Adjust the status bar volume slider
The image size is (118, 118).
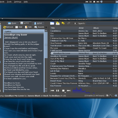[x=116, y=96]
